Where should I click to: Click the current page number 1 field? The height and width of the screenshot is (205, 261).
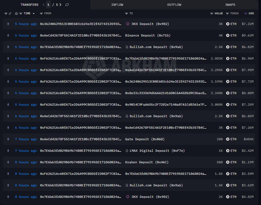coord(48,5)
